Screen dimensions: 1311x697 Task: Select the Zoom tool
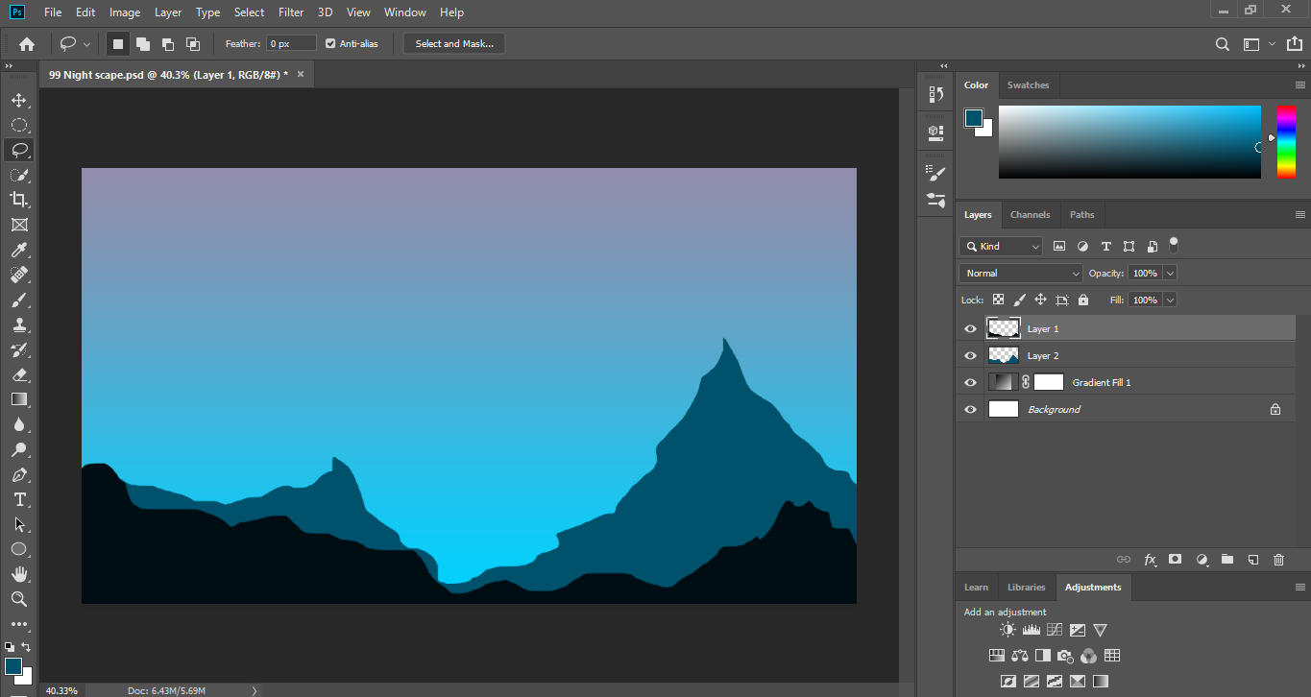[x=18, y=599]
